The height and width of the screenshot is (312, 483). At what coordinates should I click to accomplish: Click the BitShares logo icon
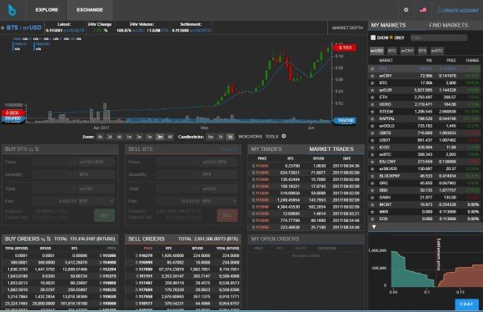click(x=12, y=10)
